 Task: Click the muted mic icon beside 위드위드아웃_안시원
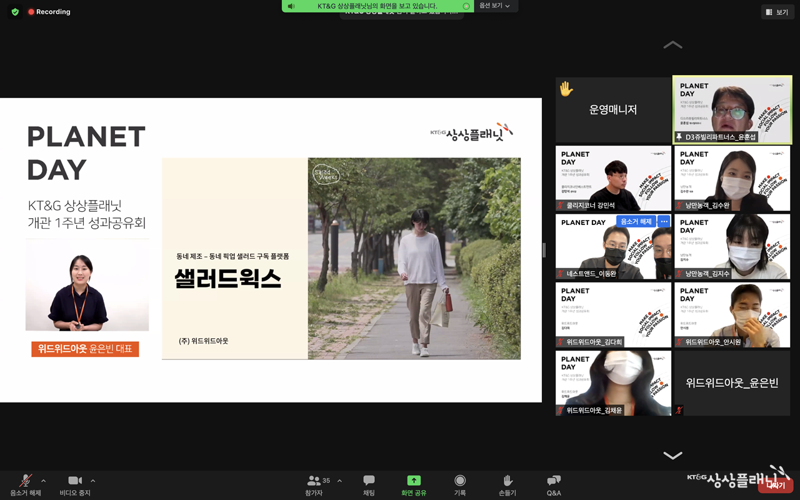[x=679, y=342]
